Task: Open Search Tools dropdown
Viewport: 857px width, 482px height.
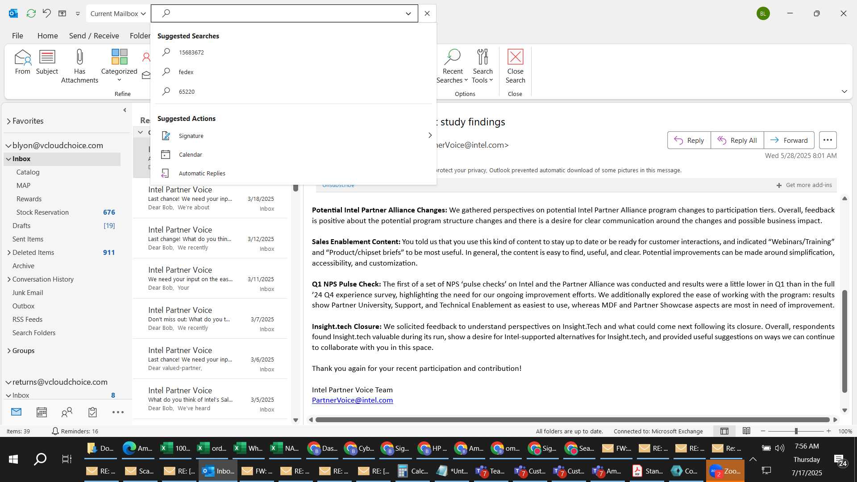Action: (483, 66)
